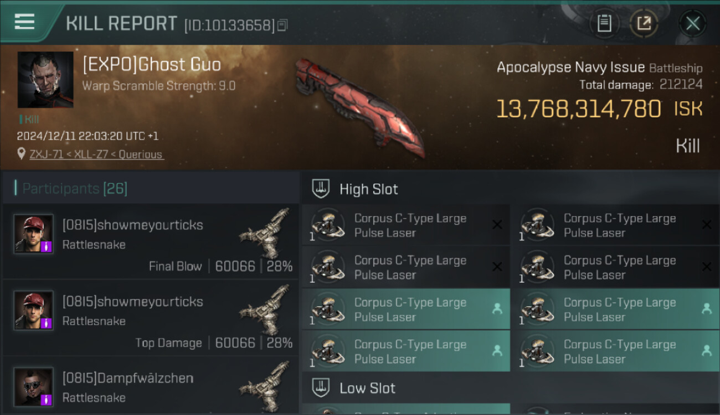Screen dimensions: 720x415
Task: Share the kill report externally
Action: pyautogui.click(x=644, y=23)
